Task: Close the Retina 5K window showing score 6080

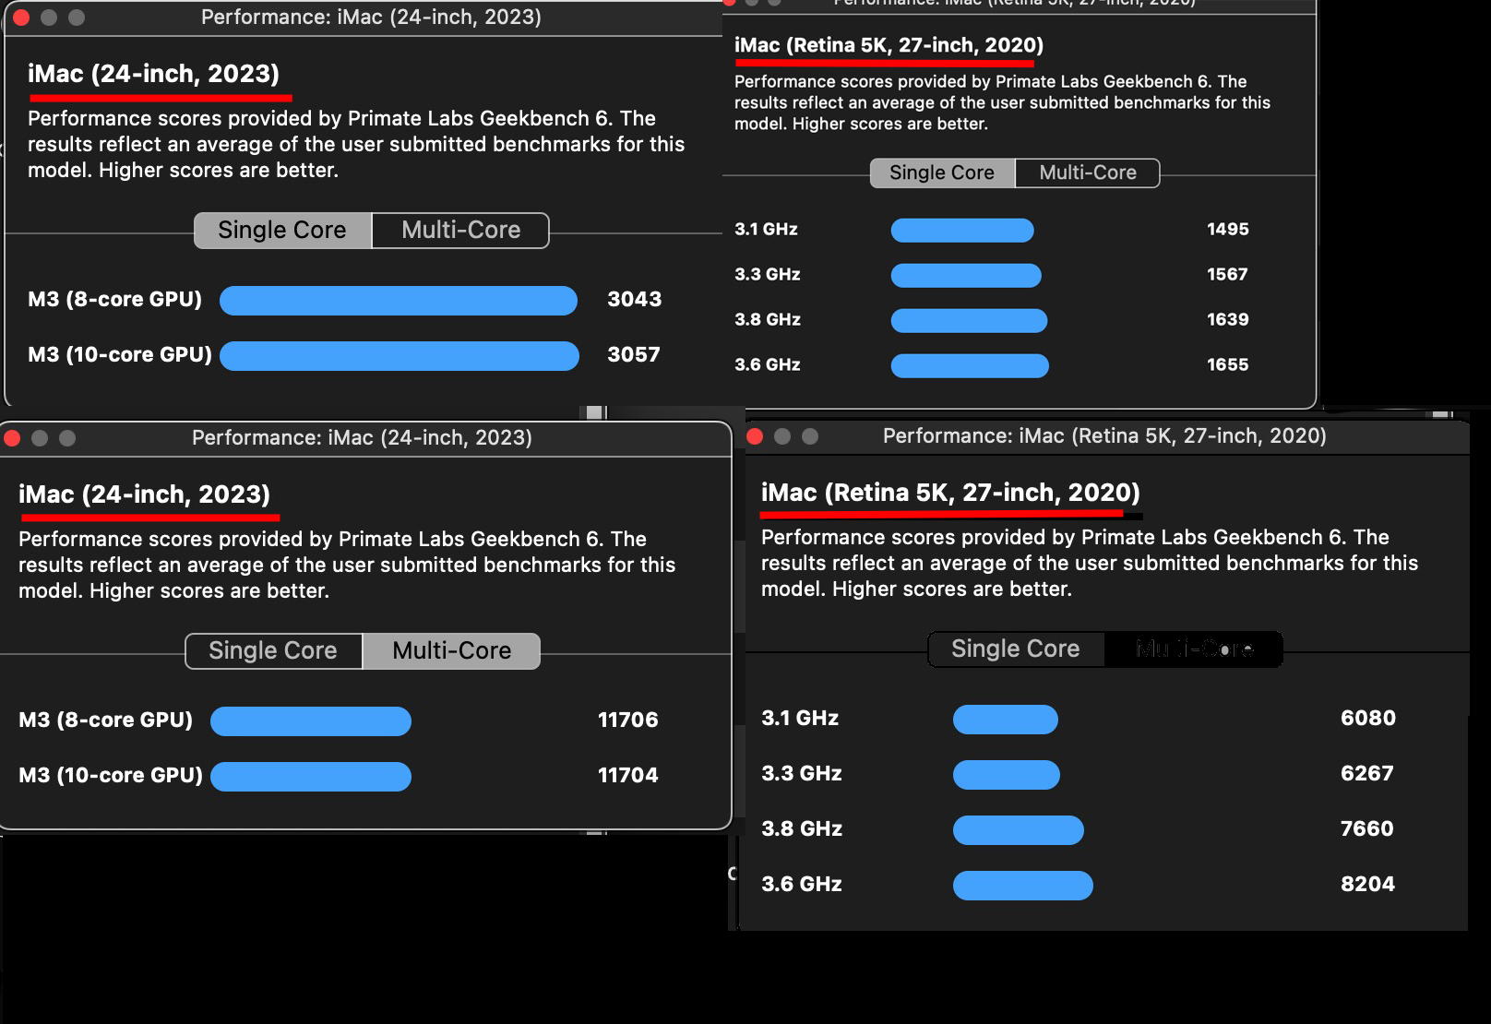Action: (x=755, y=436)
